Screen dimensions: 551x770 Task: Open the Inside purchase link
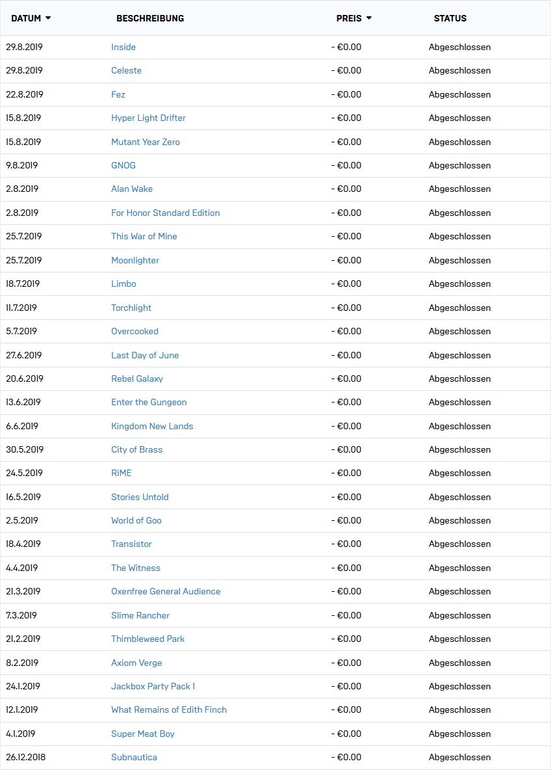(123, 47)
